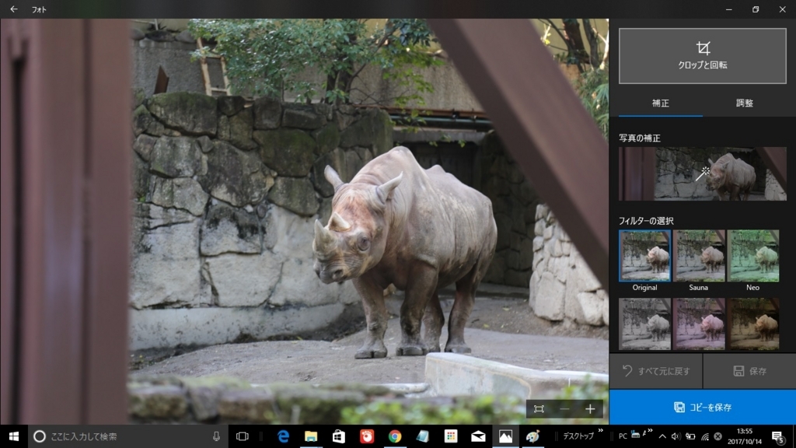The image size is (796, 448).
Task: Restore down the Photos window
Action: 756,9
